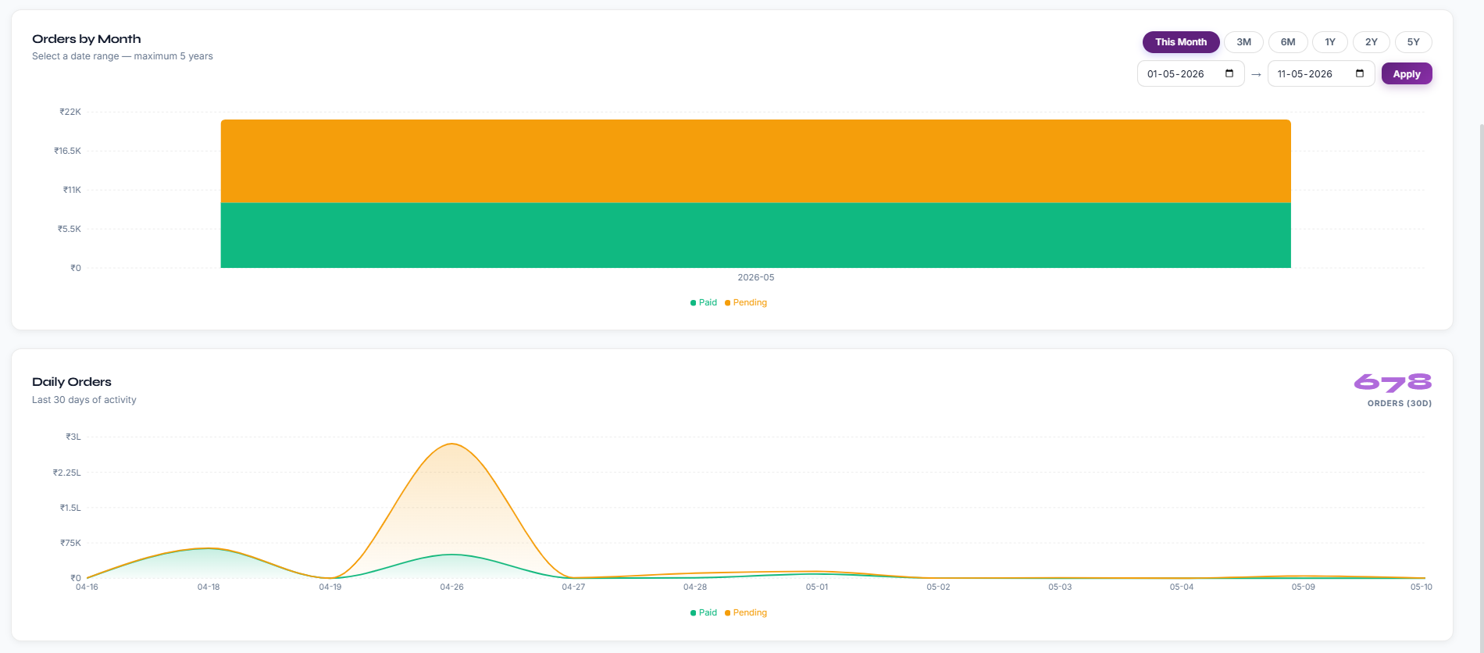
Task: Switch to the 3M range
Action: 1243,42
